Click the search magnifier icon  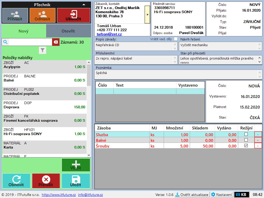coord(5,42)
